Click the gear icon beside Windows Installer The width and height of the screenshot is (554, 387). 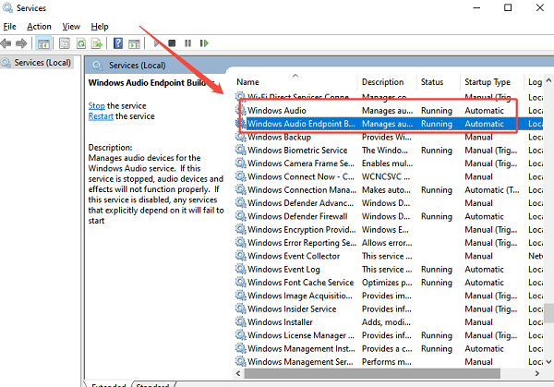[241, 322]
